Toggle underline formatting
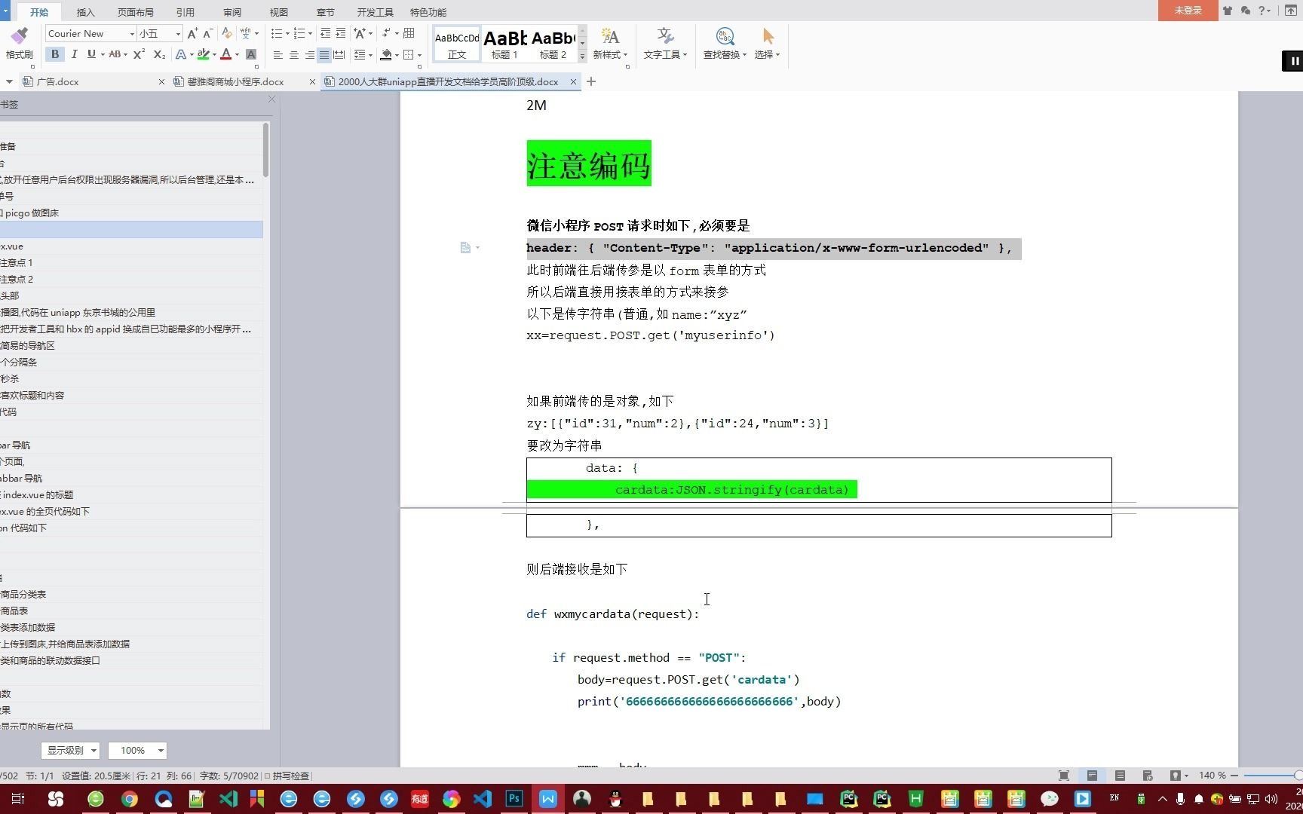 [x=91, y=54]
